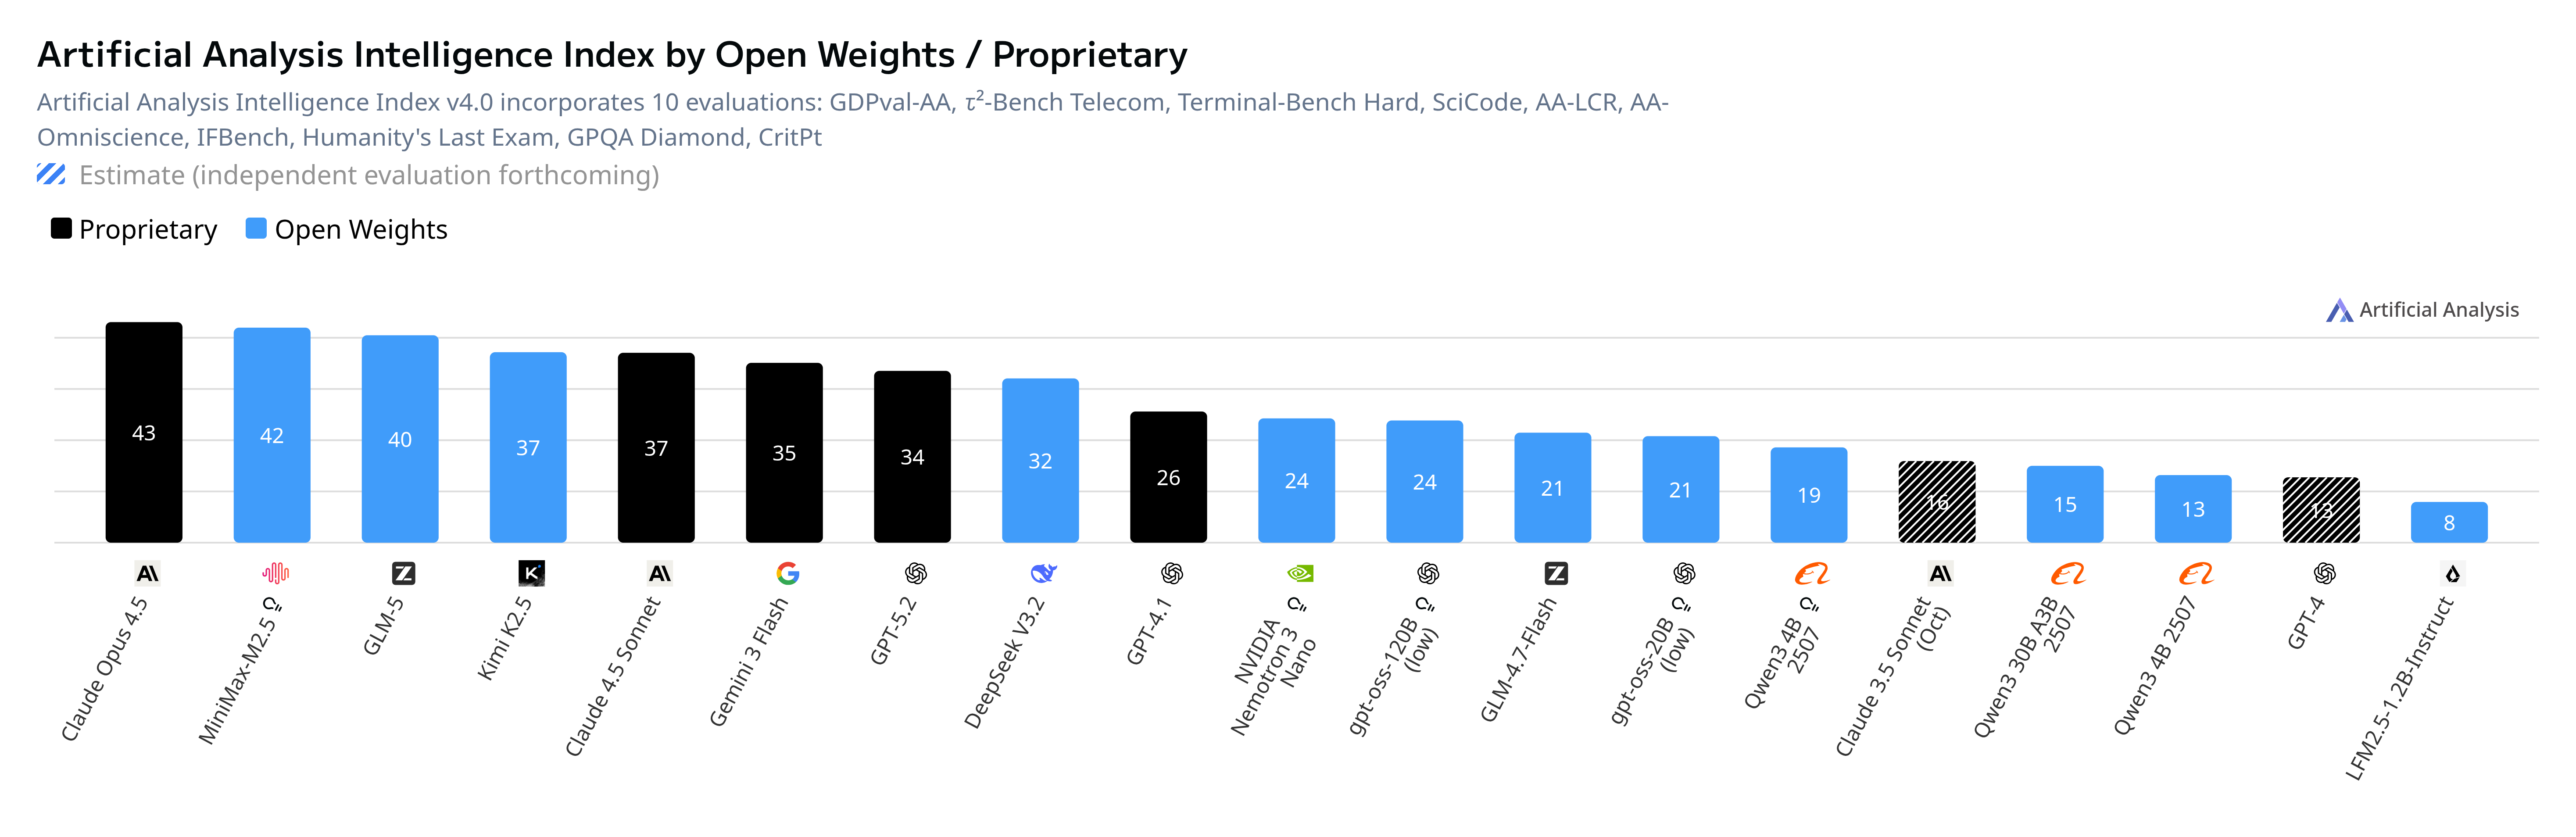Click the Kimi K2.5 logo icon
Screen dimensions: 2576x837
tap(531, 573)
